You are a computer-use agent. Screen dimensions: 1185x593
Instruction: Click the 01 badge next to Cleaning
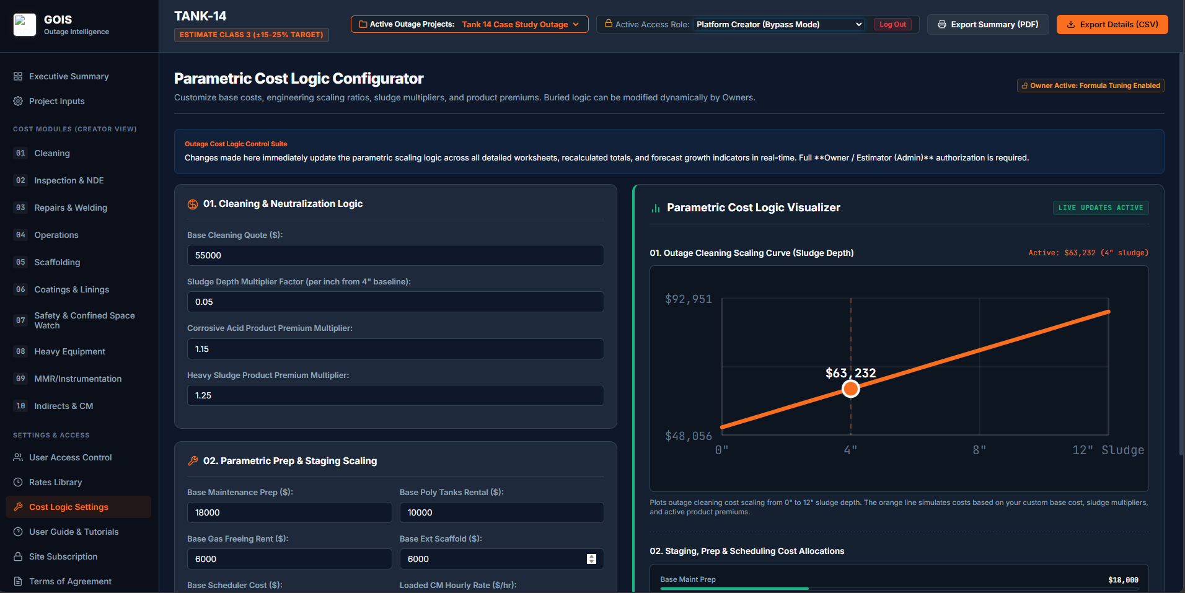[20, 153]
